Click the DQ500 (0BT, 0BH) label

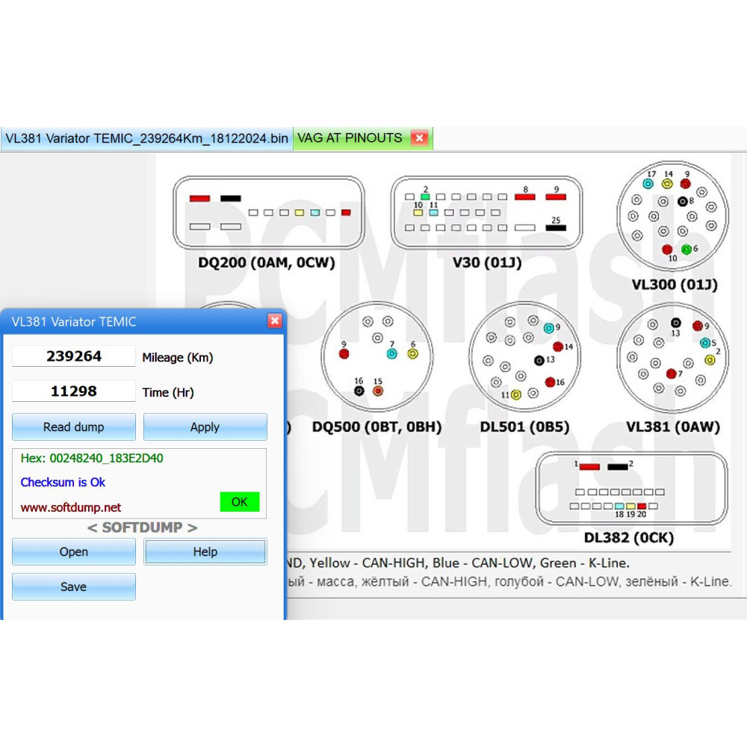376,427
